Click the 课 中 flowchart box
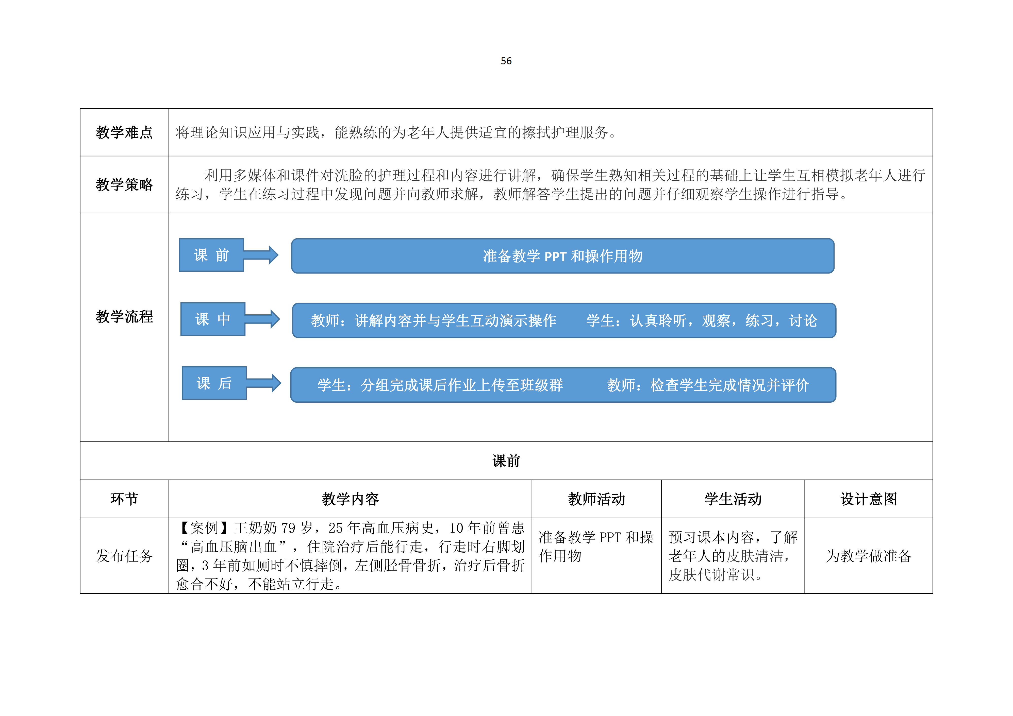1013x716 pixels. pyautogui.click(x=213, y=319)
